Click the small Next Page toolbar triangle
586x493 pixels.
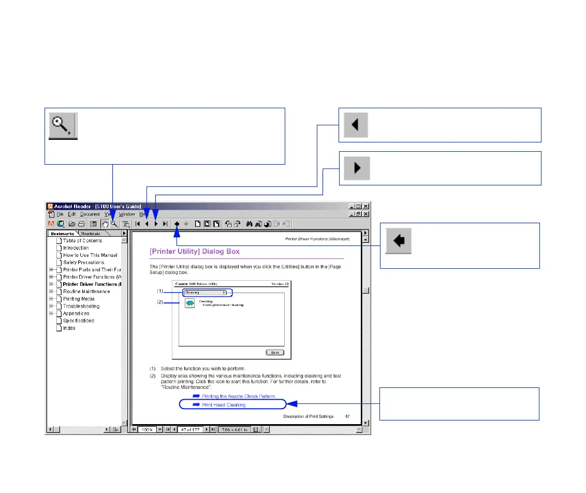click(156, 224)
